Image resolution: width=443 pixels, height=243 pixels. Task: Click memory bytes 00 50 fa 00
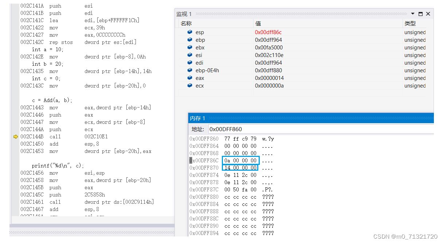coord(240,190)
